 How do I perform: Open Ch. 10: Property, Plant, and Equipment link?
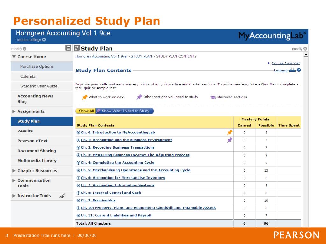(148, 208)
